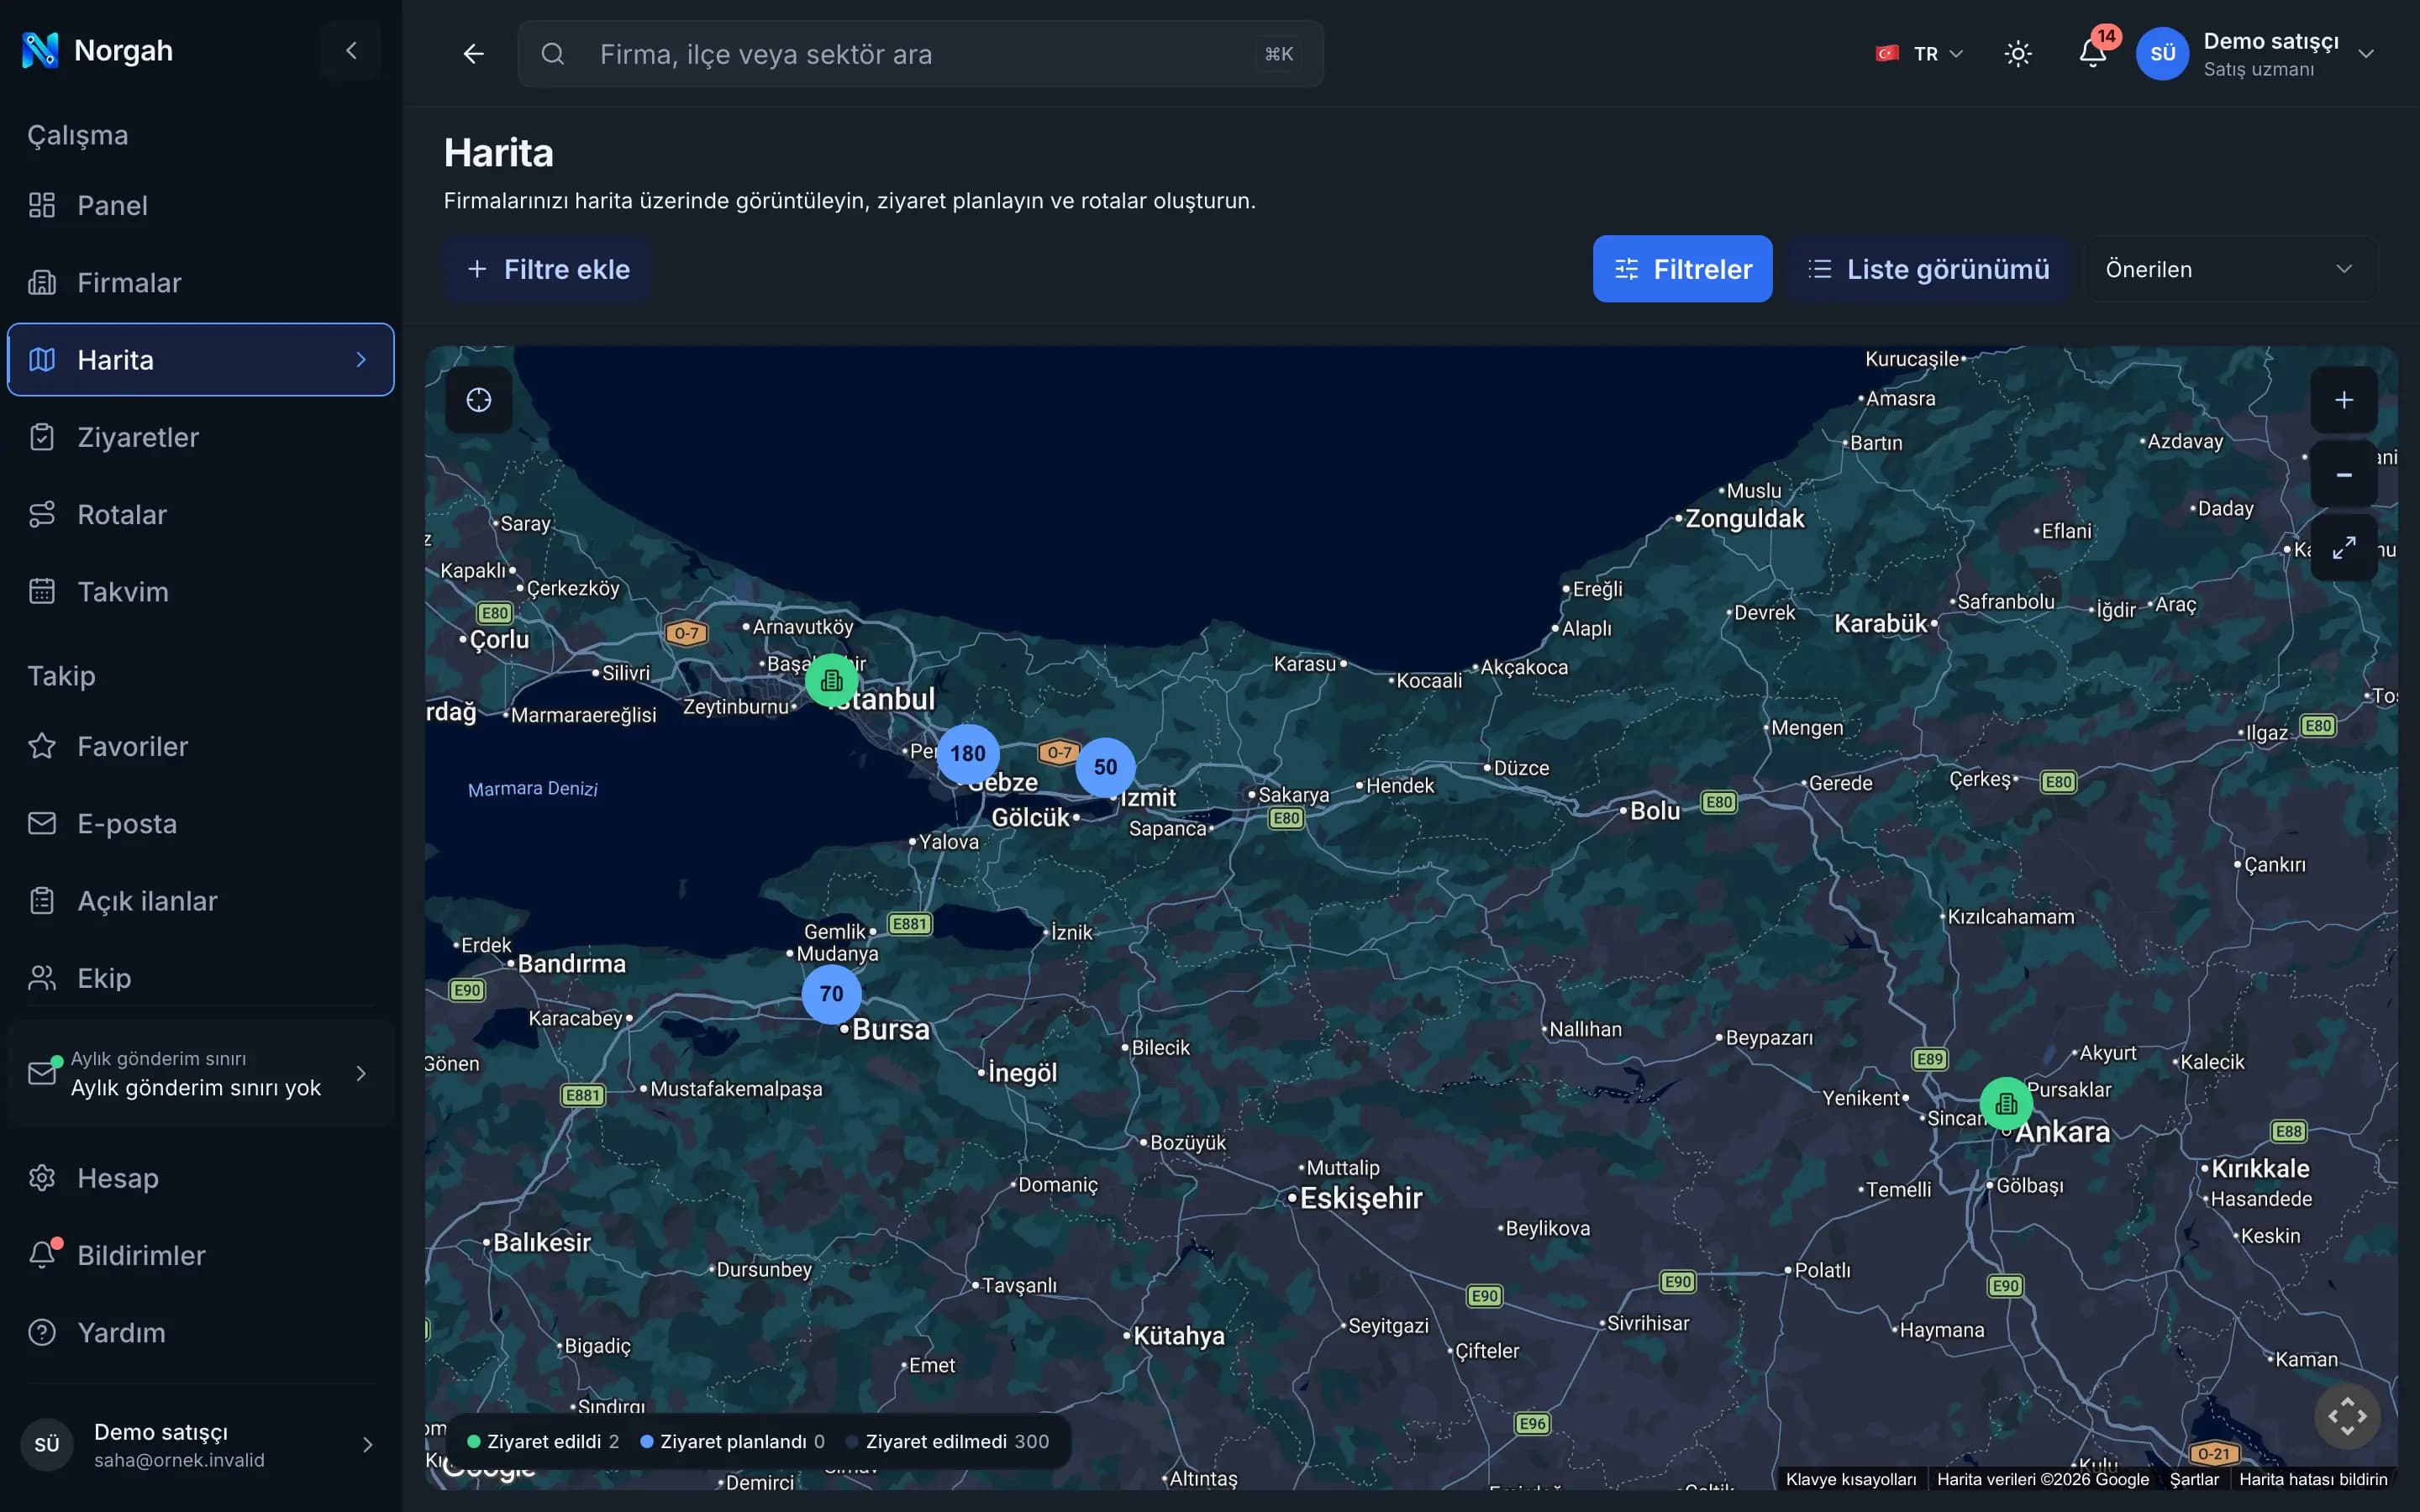Viewport: 2420px width, 1512px height.
Task: Toggle the Ziyaret planlandı legend filter
Action: click(732, 1441)
